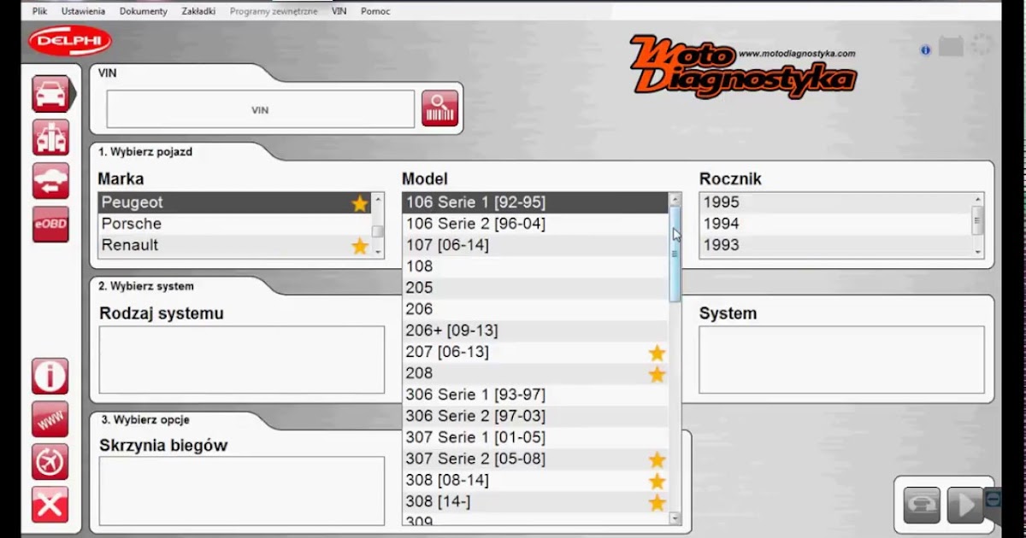Select model 306 Serie 1 [93-97]
This screenshot has height=538, width=1026.
tap(535, 395)
